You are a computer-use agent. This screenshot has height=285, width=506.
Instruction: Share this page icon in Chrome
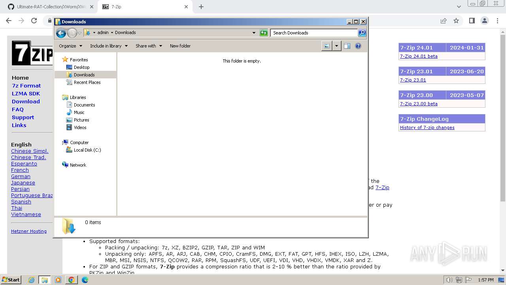[444, 21]
